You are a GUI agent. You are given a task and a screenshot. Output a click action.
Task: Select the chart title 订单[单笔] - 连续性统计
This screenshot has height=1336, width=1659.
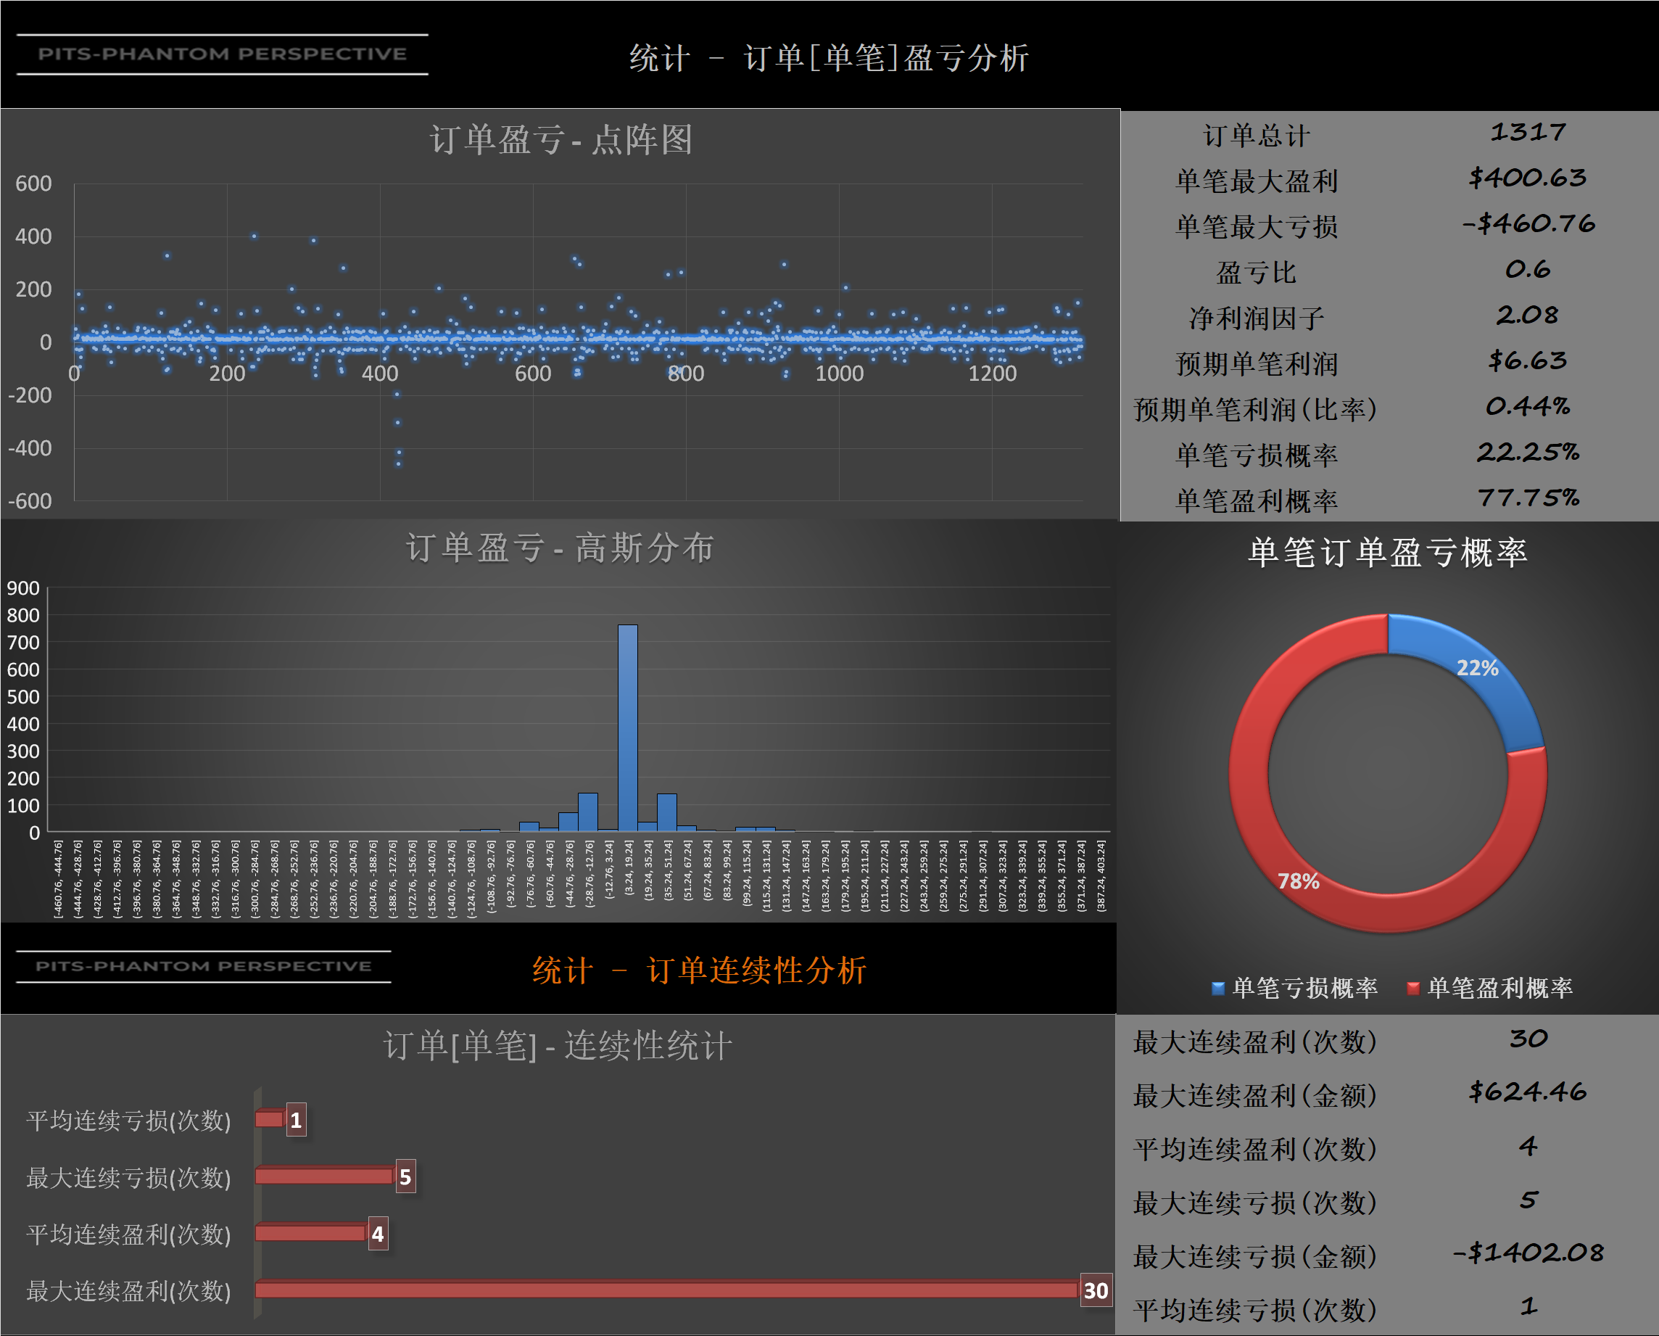(x=558, y=1045)
